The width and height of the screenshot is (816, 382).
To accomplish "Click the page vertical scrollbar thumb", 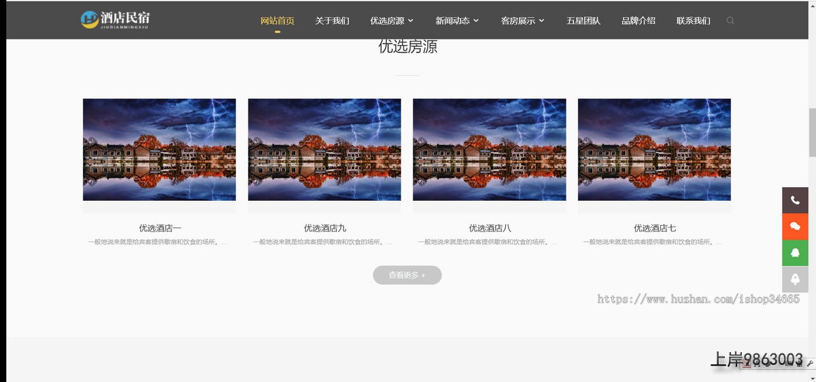I will pos(811,132).
